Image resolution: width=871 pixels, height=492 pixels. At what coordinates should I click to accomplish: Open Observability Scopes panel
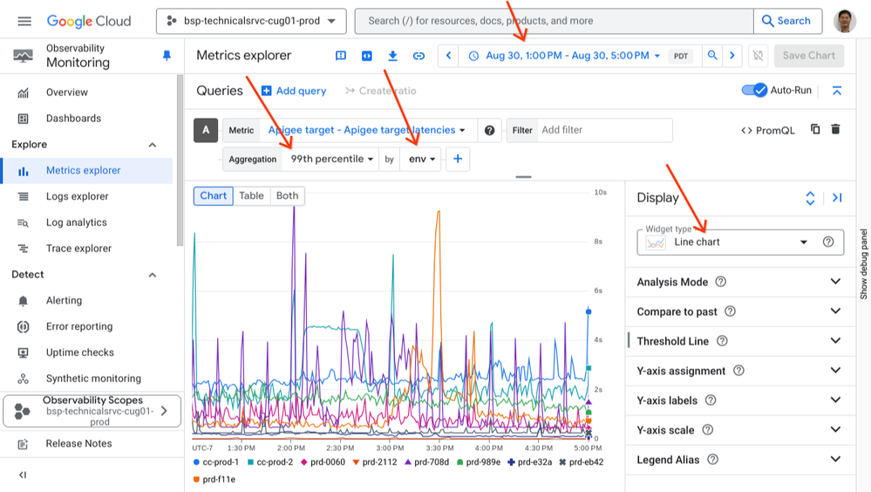(92, 411)
